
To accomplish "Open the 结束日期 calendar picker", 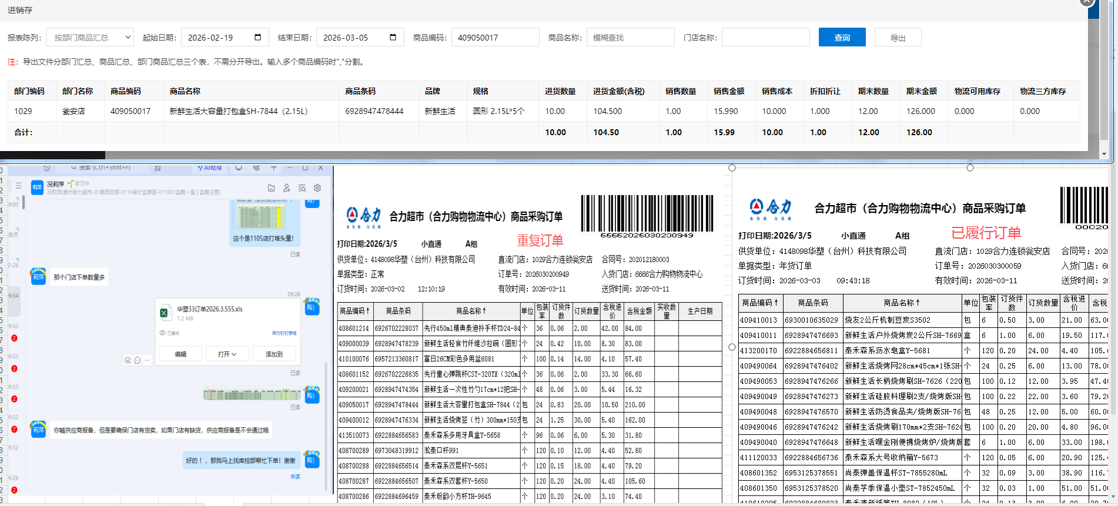I will point(393,38).
